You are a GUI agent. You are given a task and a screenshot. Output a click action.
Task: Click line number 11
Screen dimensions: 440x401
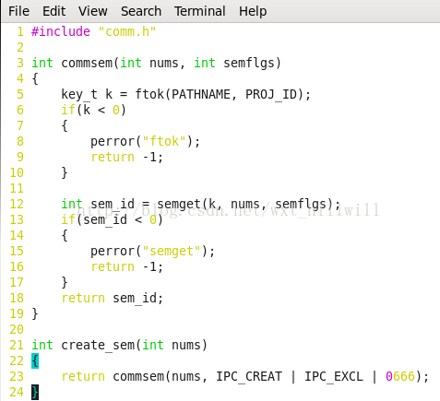pyautogui.click(x=17, y=188)
